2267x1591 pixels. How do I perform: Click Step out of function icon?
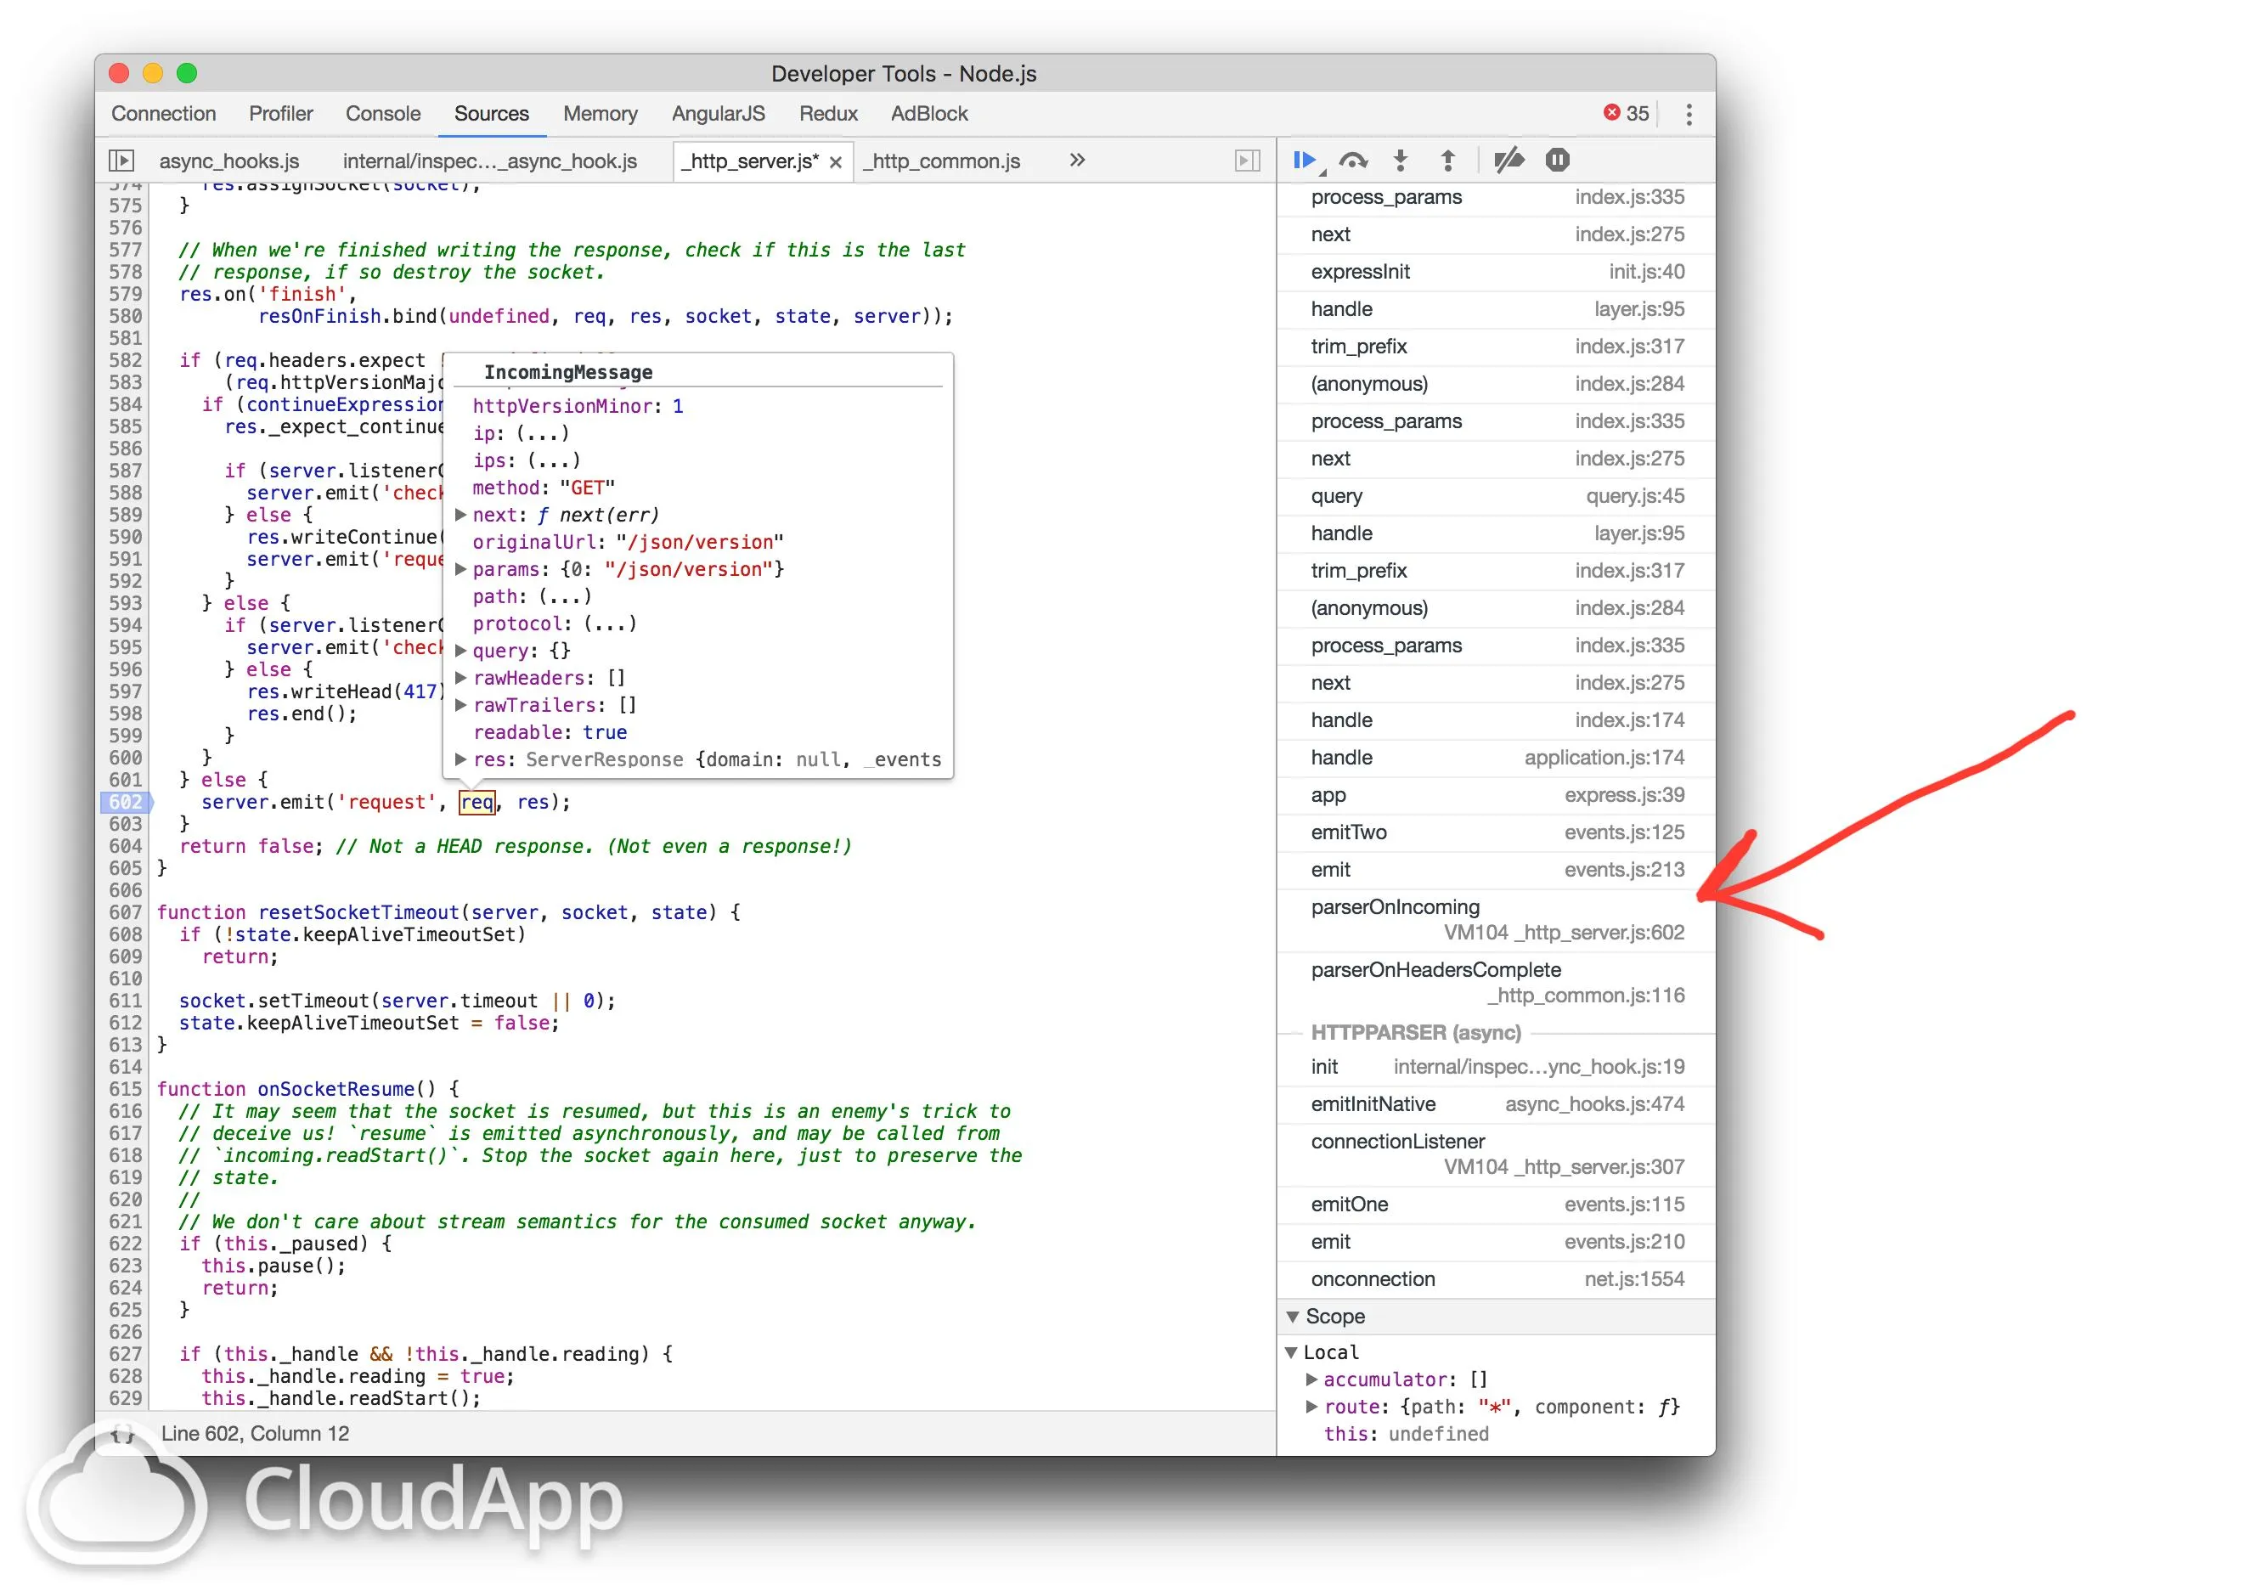coord(1447,160)
